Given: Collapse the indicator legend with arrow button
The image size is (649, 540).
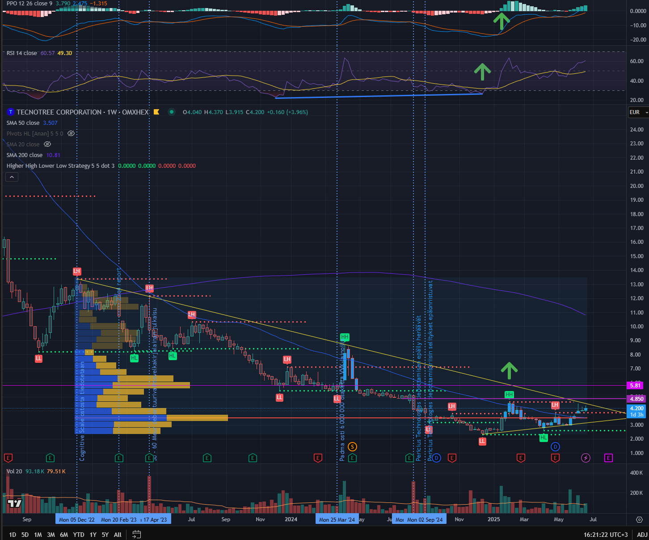Looking at the screenshot, I should [12, 177].
